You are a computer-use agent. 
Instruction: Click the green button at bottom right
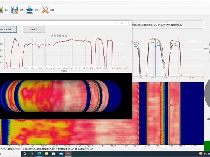point(207,146)
